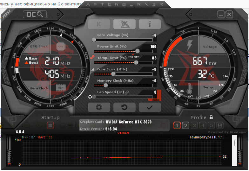Image resolution: width=249 pixels, height=171 pixels.
Task: Click the 'Powered by Rivatuner' text
Action: point(227,132)
